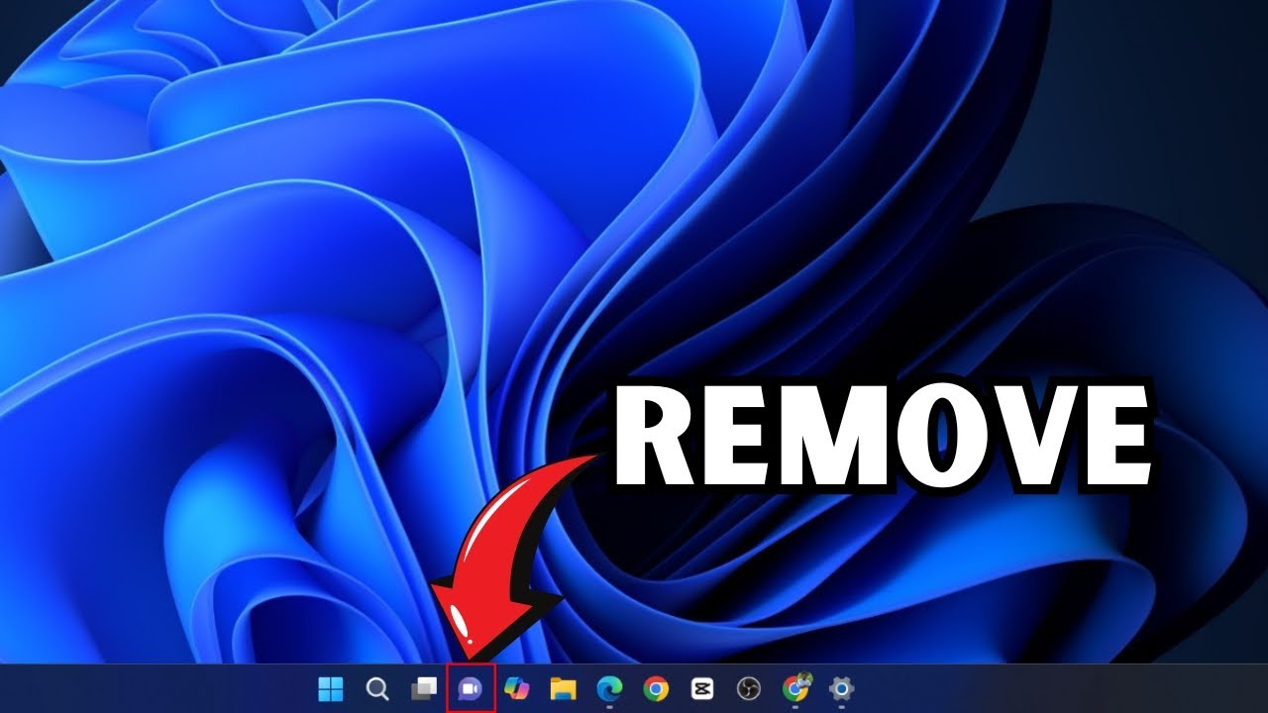
Task: Open CapCut from the taskbar
Action: [702, 688]
